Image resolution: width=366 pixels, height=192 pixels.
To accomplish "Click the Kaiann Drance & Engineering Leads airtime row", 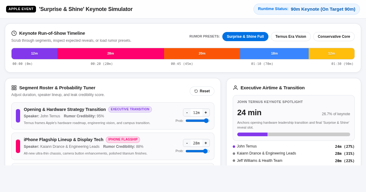I will point(294,153).
